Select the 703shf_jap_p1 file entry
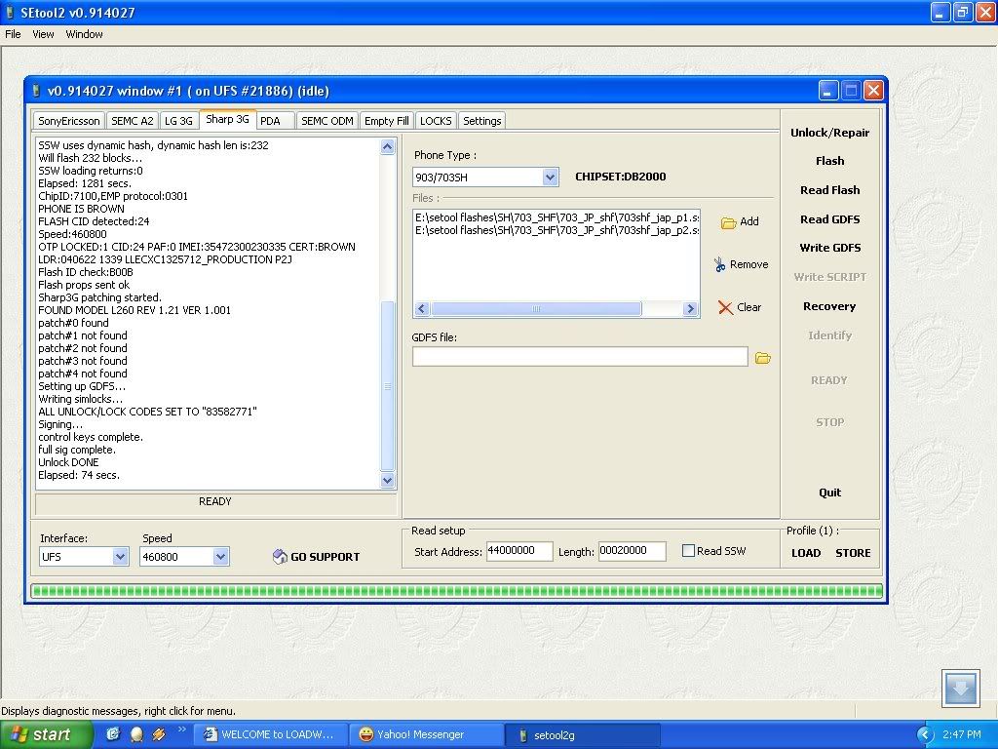The width and height of the screenshot is (998, 749). point(557,217)
